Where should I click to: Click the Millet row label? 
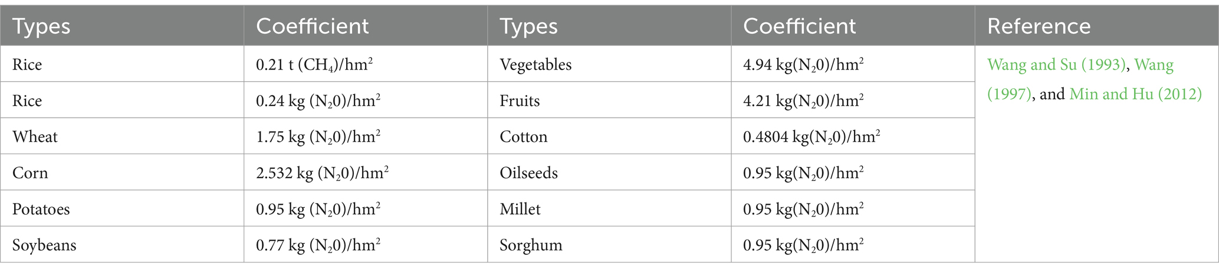click(x=520, y=209)
